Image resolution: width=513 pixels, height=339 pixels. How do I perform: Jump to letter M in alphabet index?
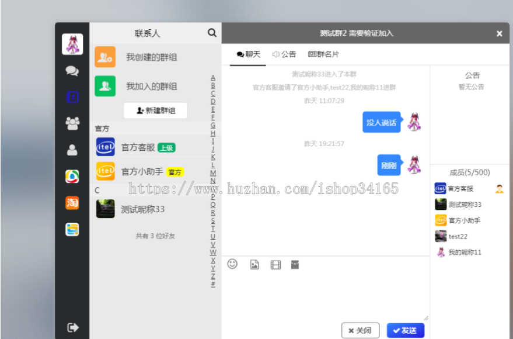pos(213,173)
